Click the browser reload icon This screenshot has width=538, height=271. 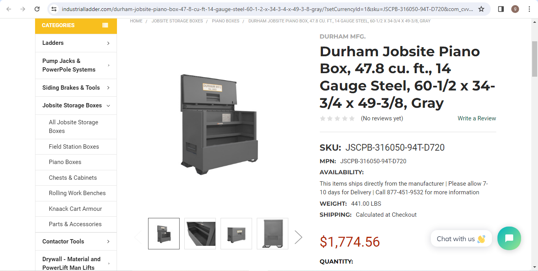(x=37, y=9)
